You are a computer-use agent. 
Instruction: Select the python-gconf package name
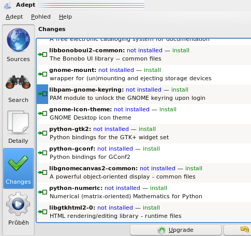click(72, 149)
